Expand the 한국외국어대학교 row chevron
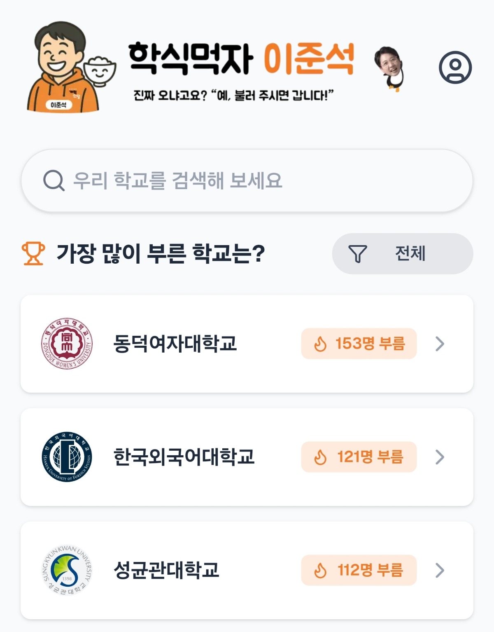494x632 pixels. [x=440, y=457]
